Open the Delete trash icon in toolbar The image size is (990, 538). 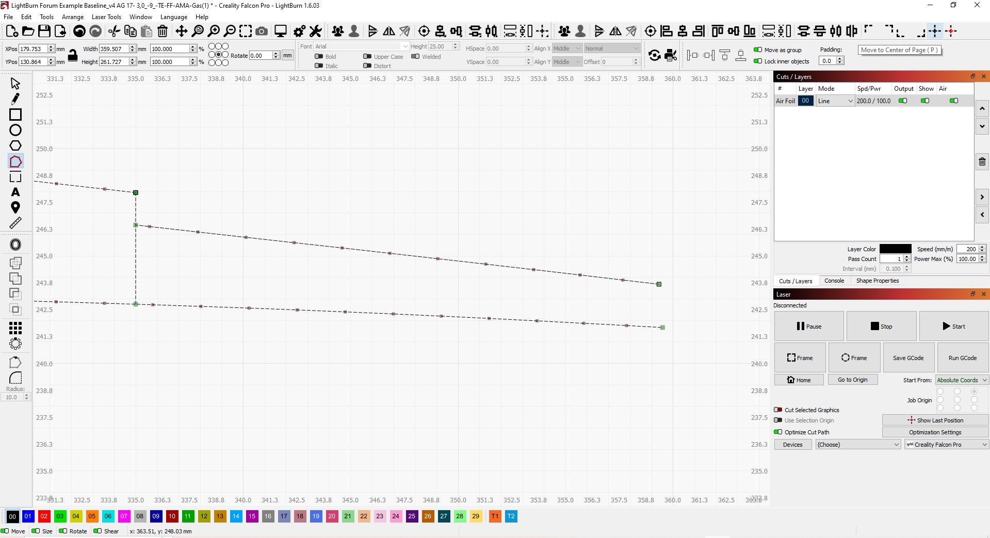[x=163, y=31]
